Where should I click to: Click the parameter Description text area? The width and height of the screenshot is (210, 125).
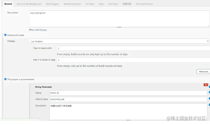tap(128, 112)
